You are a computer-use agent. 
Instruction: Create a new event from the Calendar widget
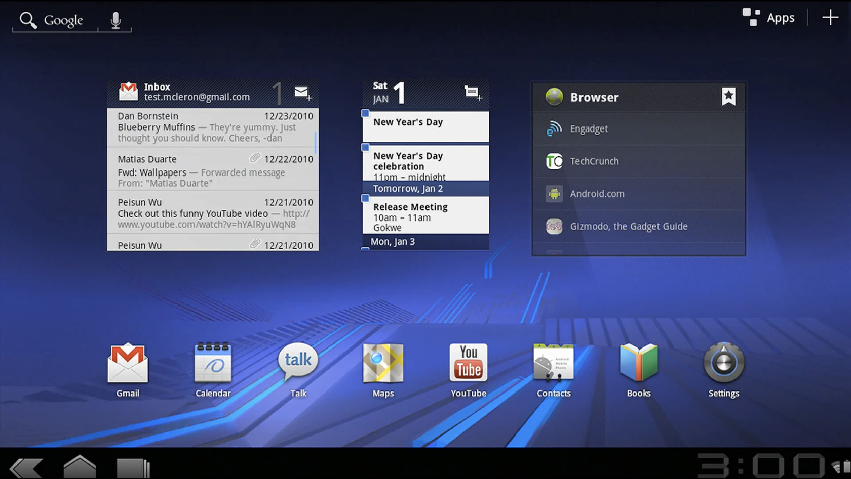[x=472, y=93]
